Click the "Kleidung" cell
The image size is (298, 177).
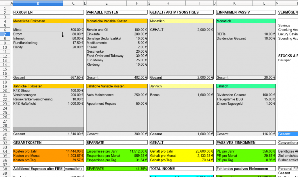pos(106,65)
